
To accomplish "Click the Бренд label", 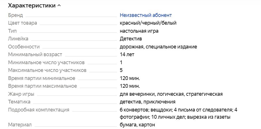I will [x=16, y=15].
